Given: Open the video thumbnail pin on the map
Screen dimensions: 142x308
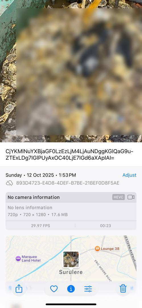Looking at the screenshot, I should (x=71, y=260).
